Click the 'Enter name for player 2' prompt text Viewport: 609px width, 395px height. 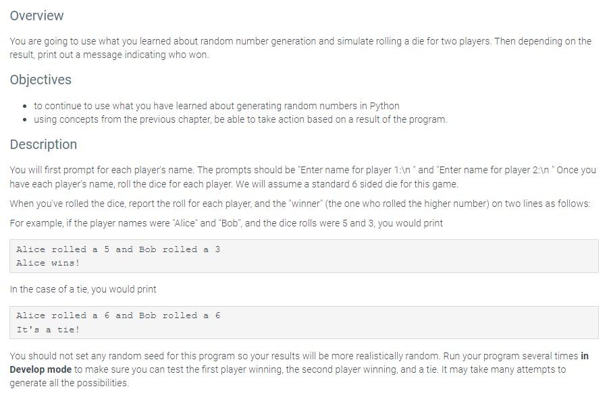(x=496, y=170)
